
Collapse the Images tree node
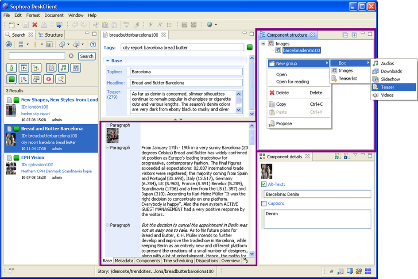[x=263, y=43]
